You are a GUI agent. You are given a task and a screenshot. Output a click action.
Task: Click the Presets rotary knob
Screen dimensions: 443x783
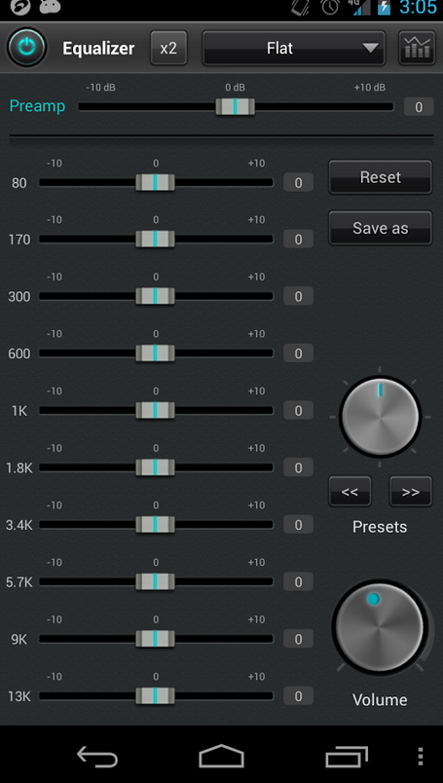380,417
